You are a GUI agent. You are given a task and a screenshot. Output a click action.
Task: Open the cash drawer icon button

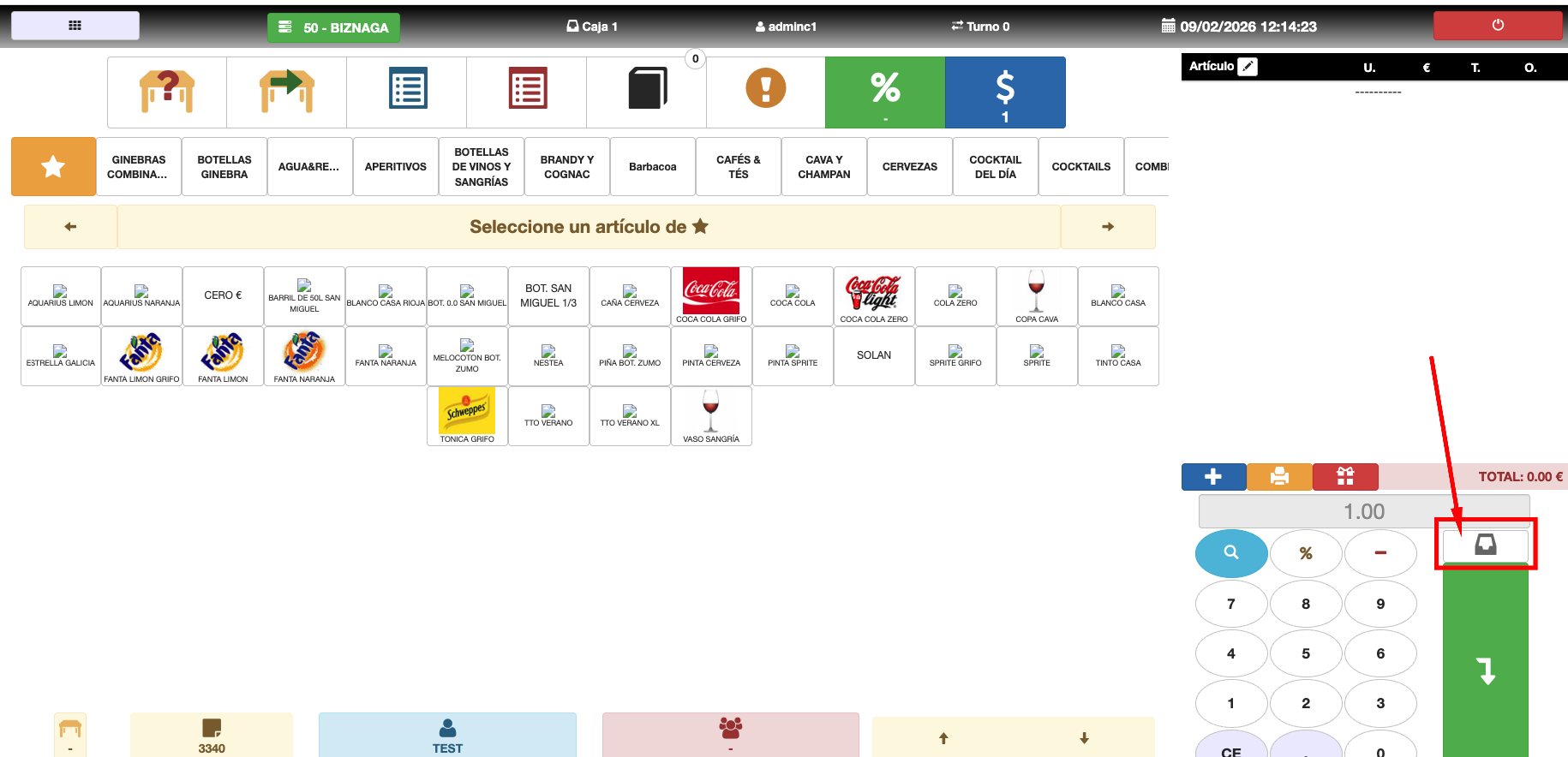[x=1485, y=545]
